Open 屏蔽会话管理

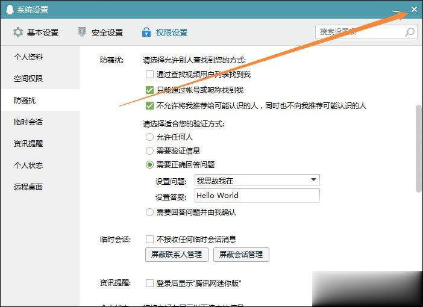pos(241,255)
